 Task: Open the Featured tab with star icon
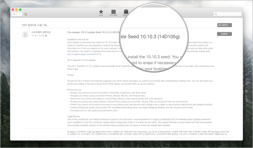point(101,13)
